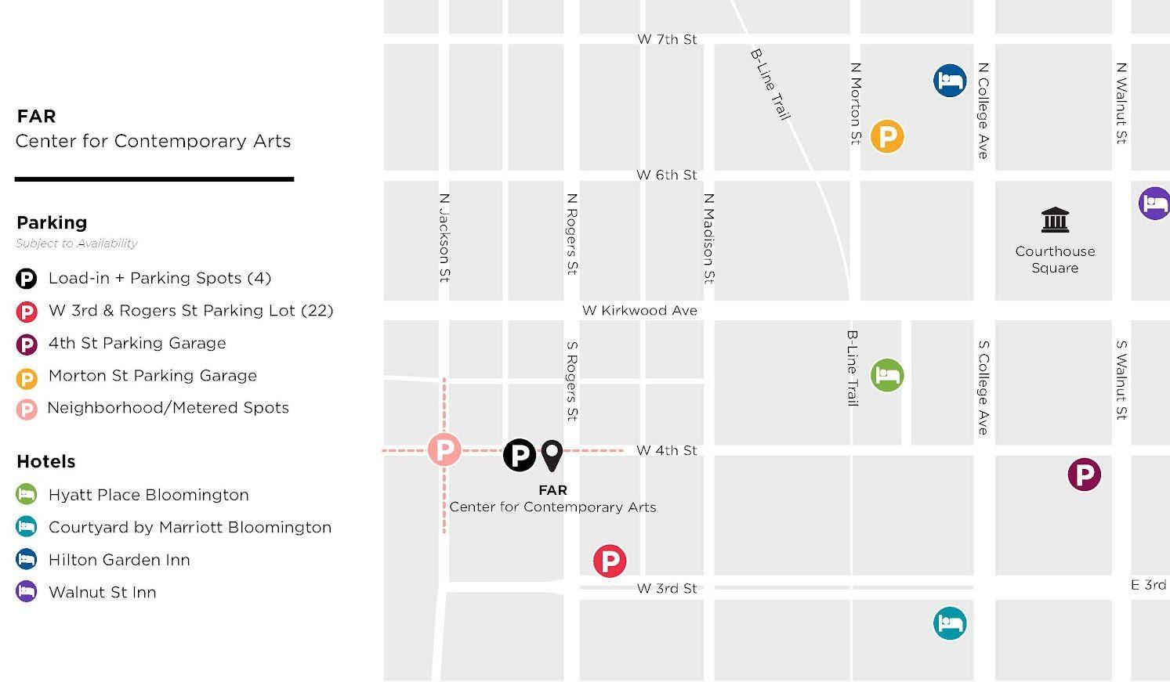
Task: Click the Morton St Parking Garage legend label
Action: point(153,375)
